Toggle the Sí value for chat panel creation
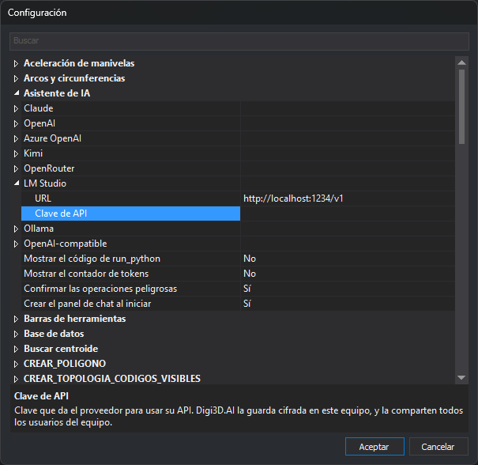 coord(348,304)
